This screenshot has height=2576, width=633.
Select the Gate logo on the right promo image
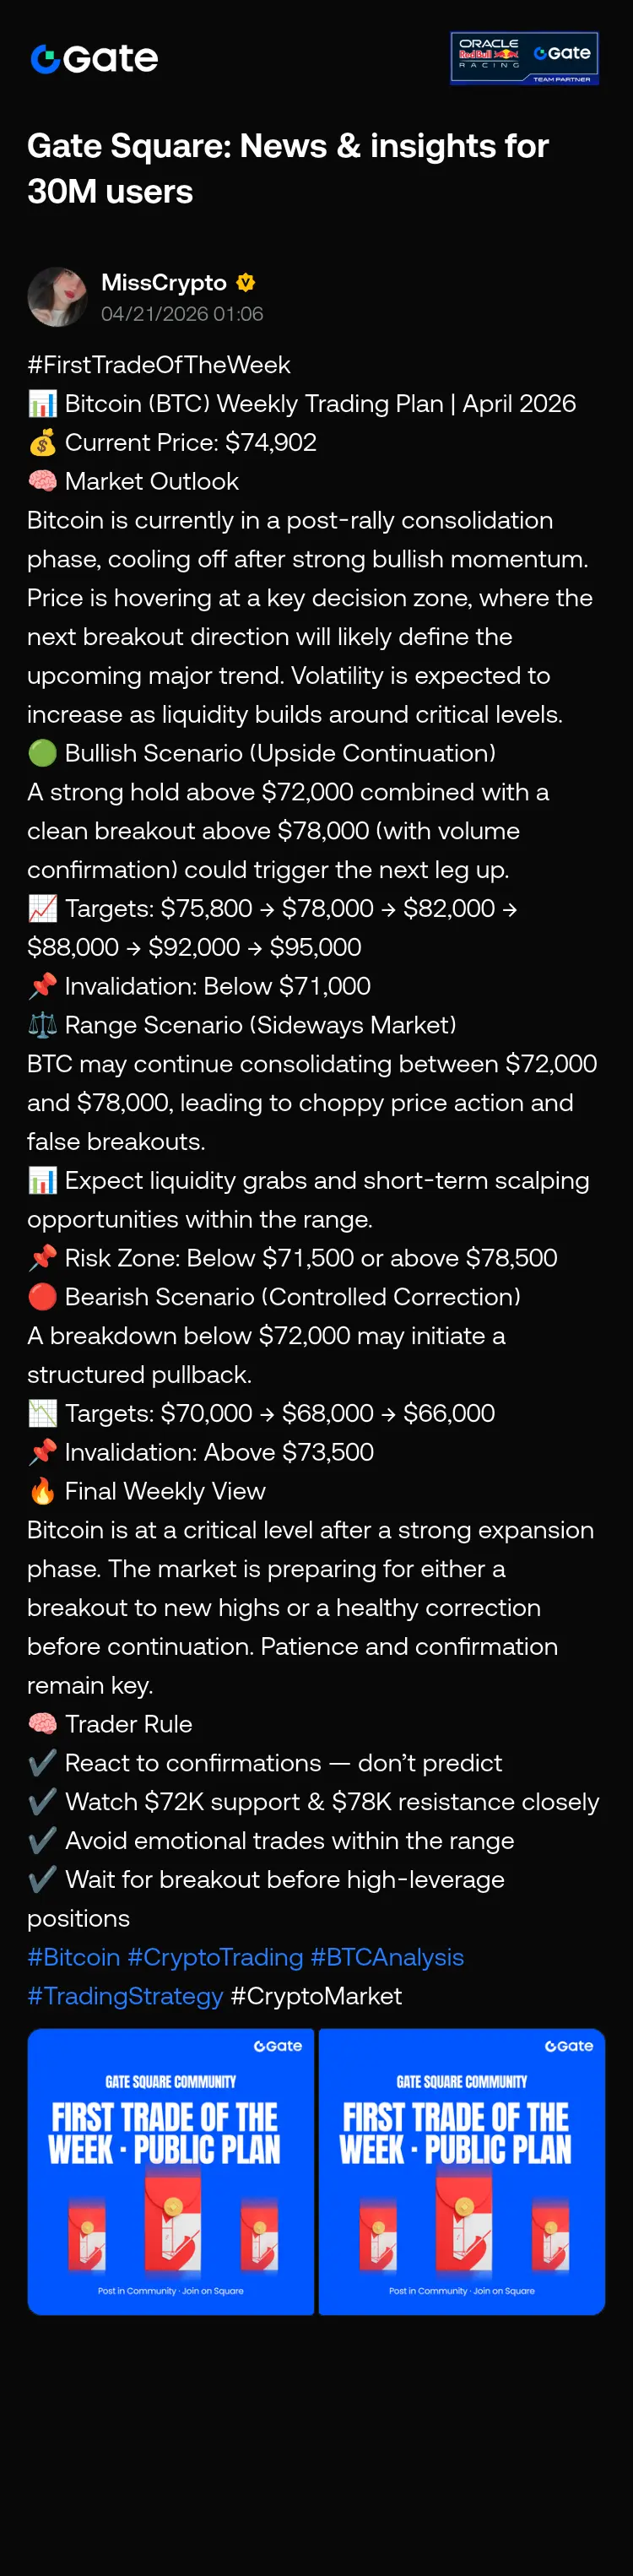point(569,2046)
